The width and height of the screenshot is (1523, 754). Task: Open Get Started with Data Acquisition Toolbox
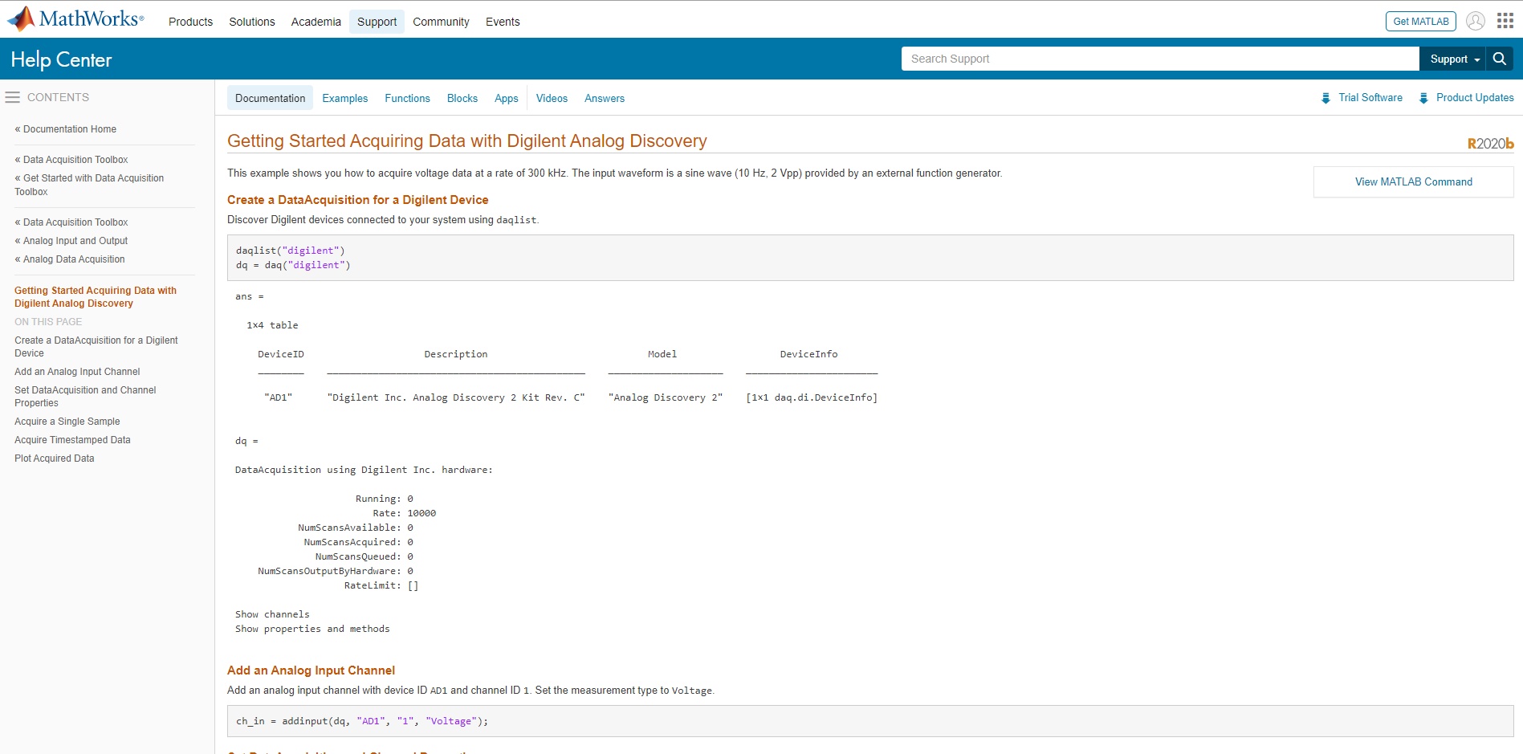coord(89,185)
